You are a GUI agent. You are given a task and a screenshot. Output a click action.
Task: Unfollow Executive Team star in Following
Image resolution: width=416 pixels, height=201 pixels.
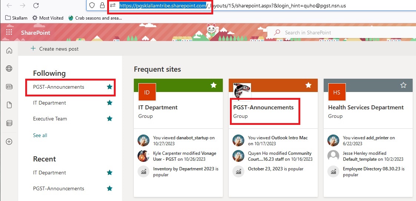click(109, 119)
